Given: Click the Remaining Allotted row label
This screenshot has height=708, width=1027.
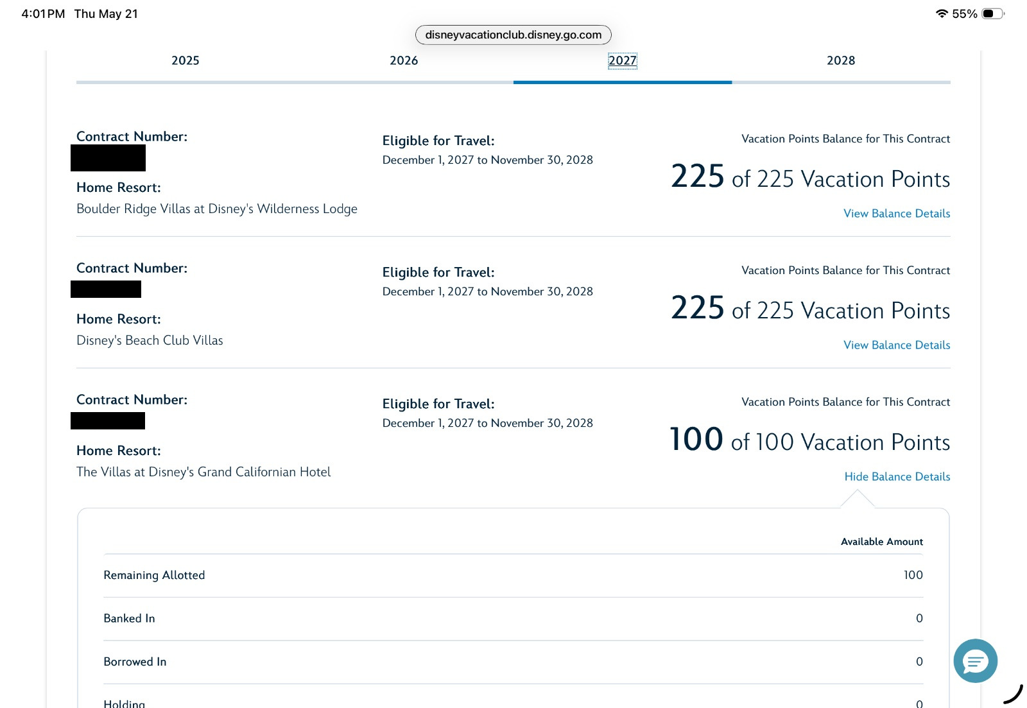Looking at the screenshot, I should point(154,575).
